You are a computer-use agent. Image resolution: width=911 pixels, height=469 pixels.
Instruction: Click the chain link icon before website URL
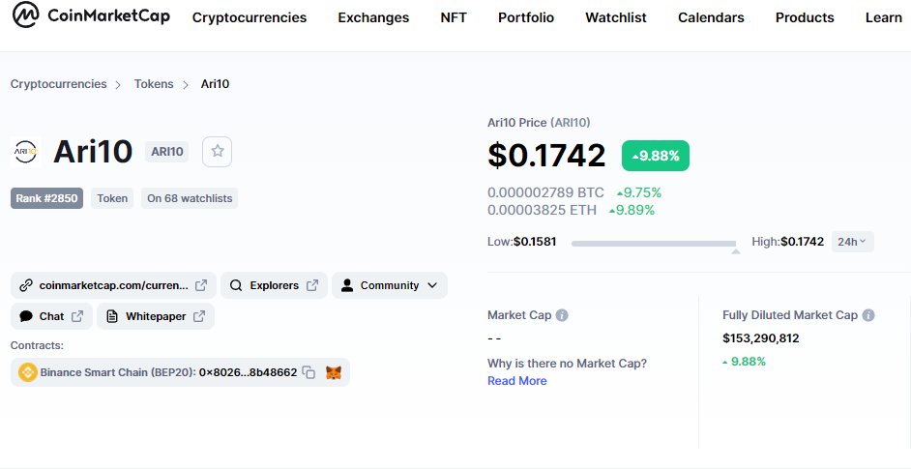click(x=25, y=285)
